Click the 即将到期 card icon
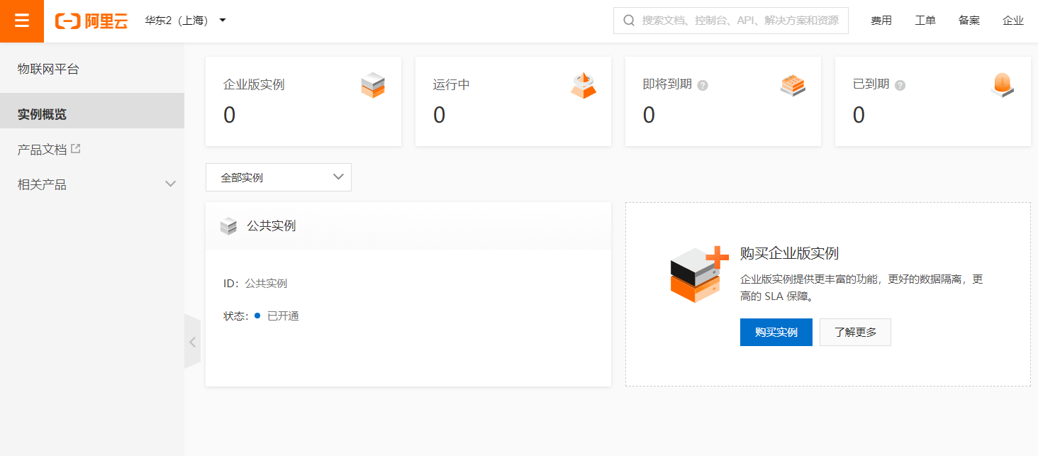 pos(793,85)
